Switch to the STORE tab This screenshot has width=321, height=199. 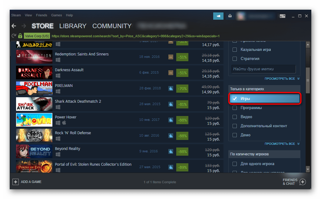(x=43, y=26)
